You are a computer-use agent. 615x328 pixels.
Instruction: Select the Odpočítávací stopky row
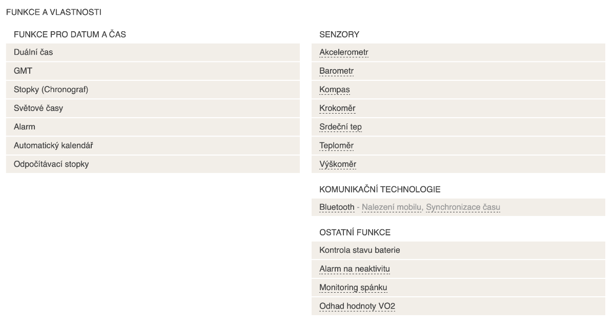[x=153, y=164]
